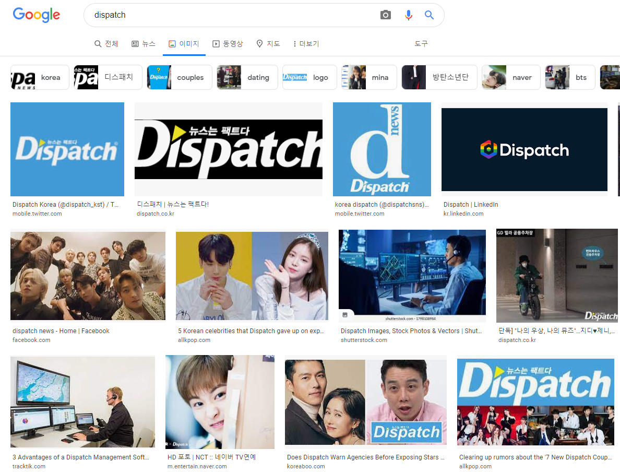Filter by the korea suggestion chip

point(40,77)
